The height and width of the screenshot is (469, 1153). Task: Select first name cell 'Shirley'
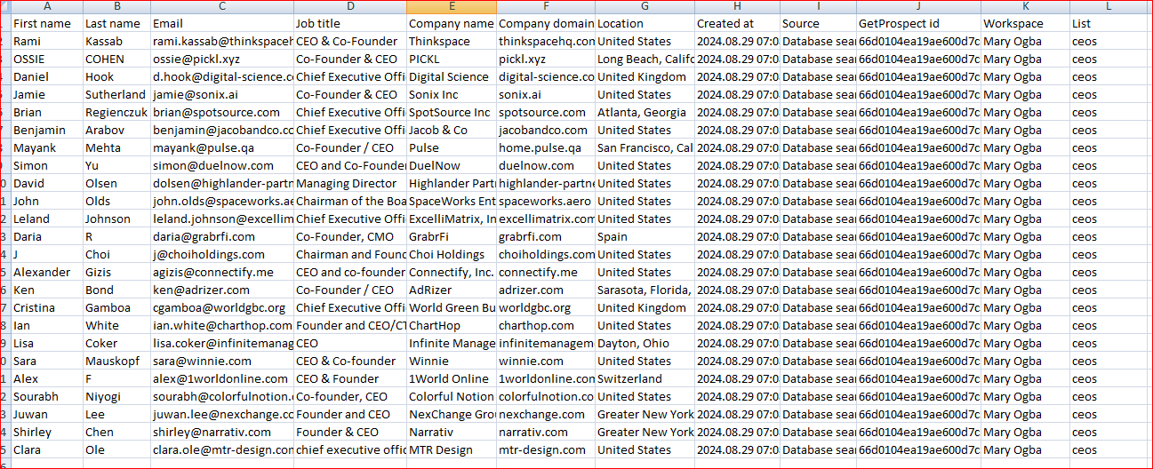tap(46, 432)
